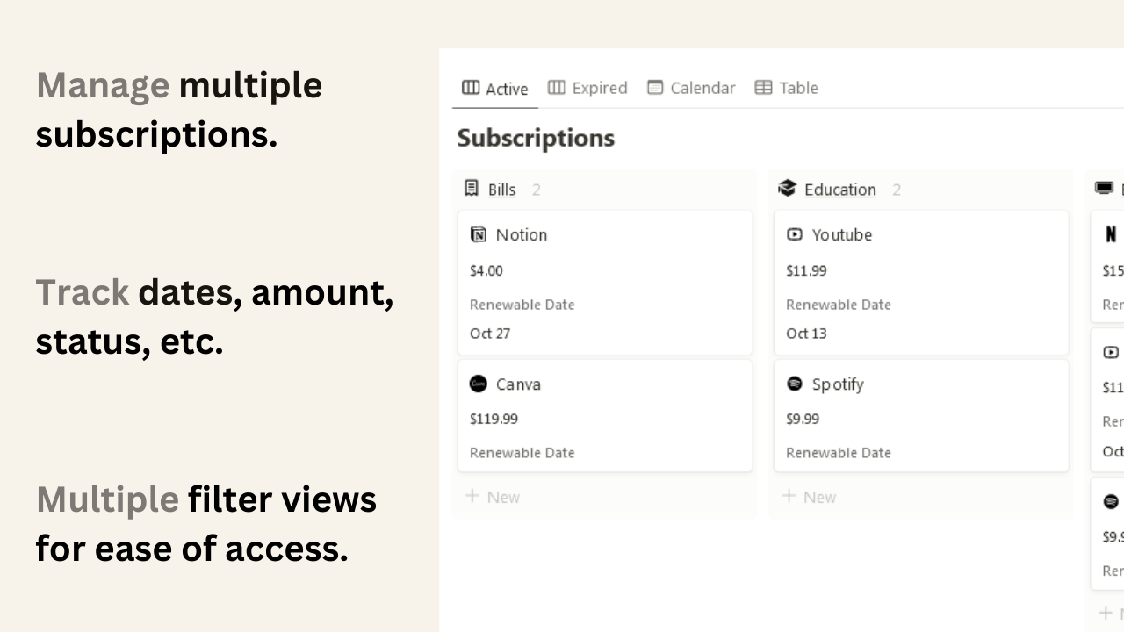Switch to the Expired tab

click(x=587, y=87)
